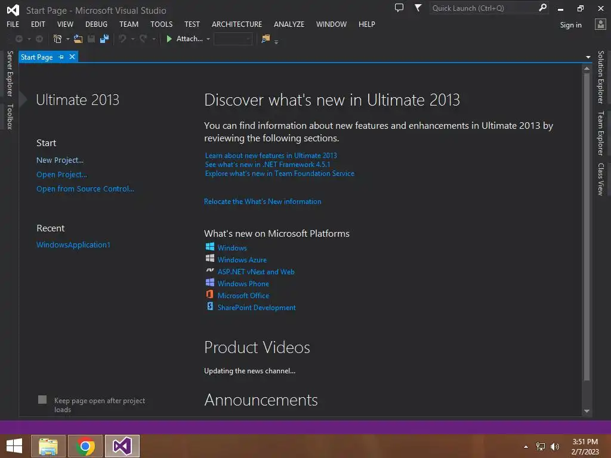
Task: Open the TEAM menu
Action: [129, 24]
